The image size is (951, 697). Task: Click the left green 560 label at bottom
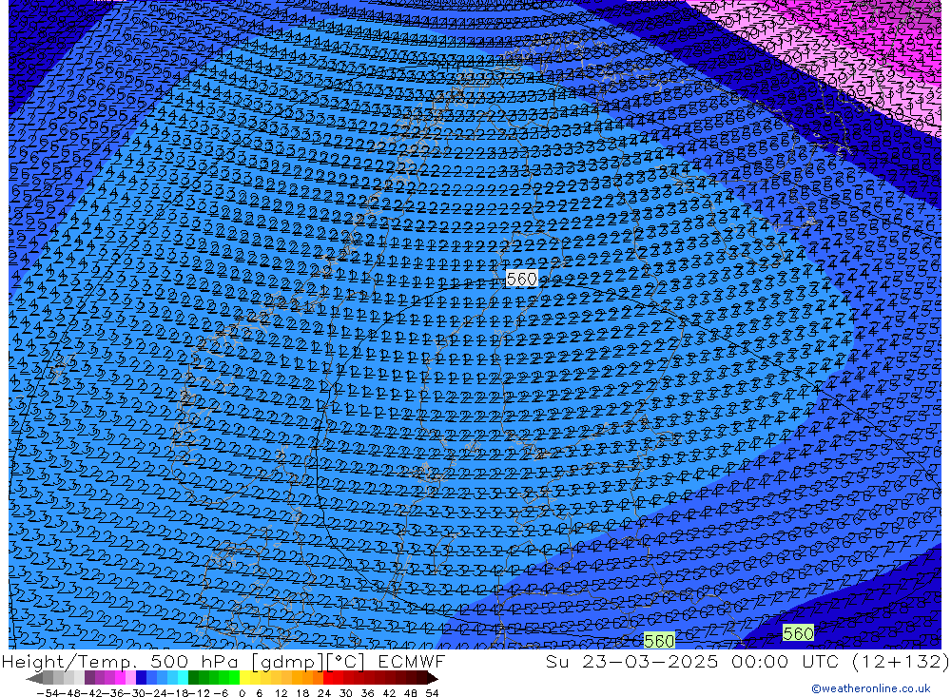coord(659,641)
